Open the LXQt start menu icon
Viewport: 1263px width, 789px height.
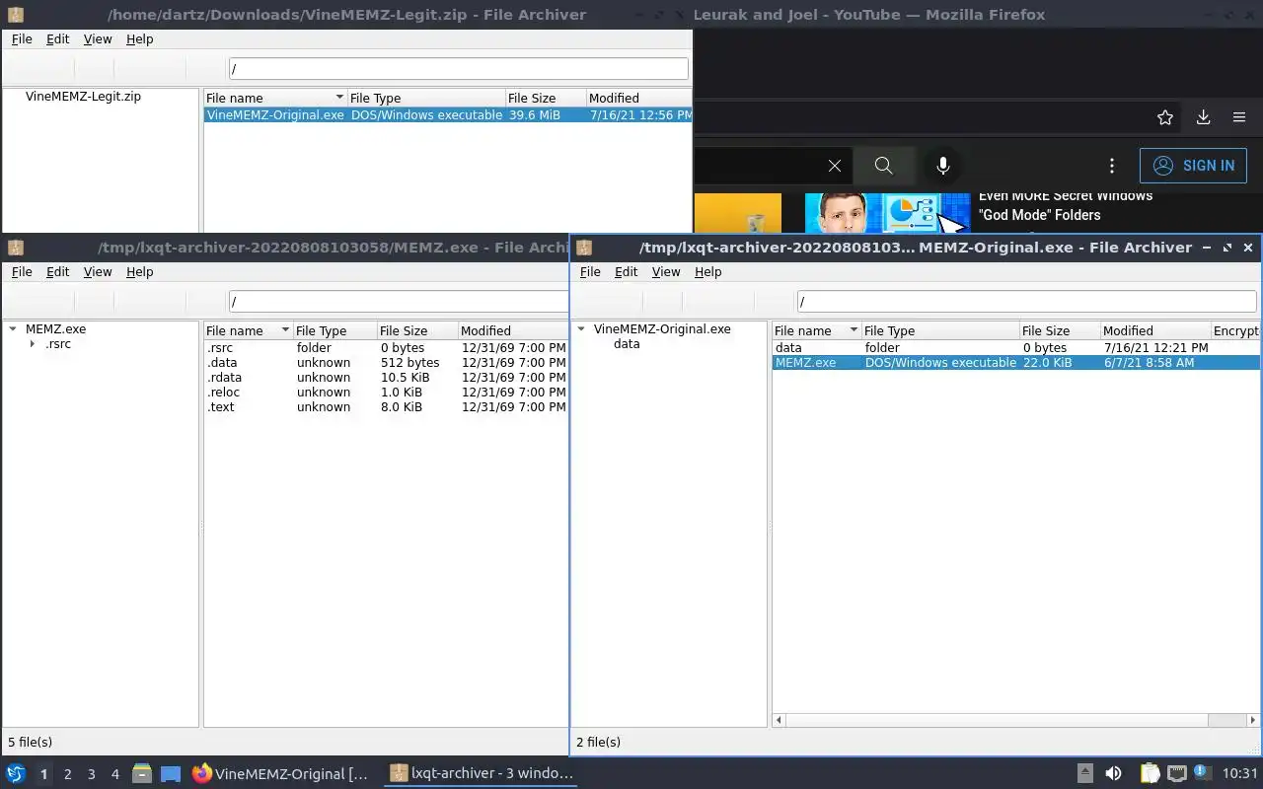click(x=16, y=773)
